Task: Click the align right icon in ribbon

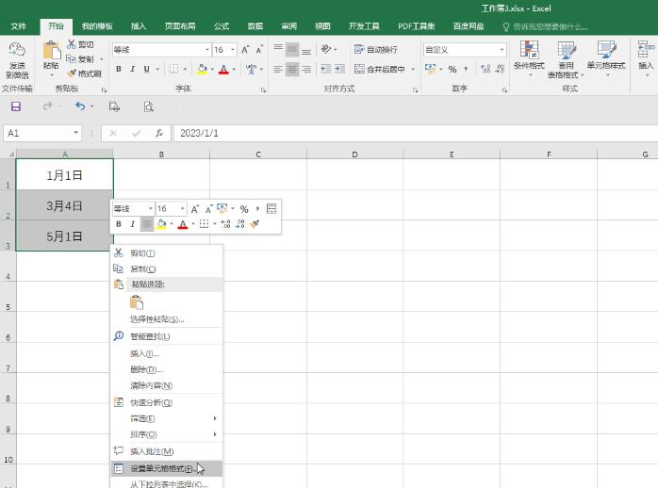Action: (x=306, y=69)
